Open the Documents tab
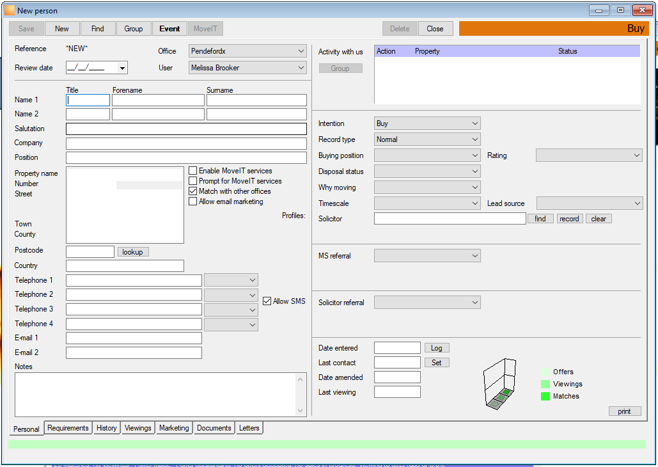The height and width of the screenshot is (467, 658). [214, 428]
